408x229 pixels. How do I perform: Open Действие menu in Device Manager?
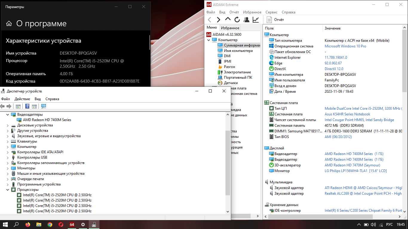point(22,99)
